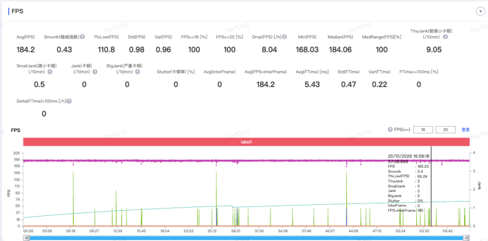Click the FPS section heading

(18, 12)
